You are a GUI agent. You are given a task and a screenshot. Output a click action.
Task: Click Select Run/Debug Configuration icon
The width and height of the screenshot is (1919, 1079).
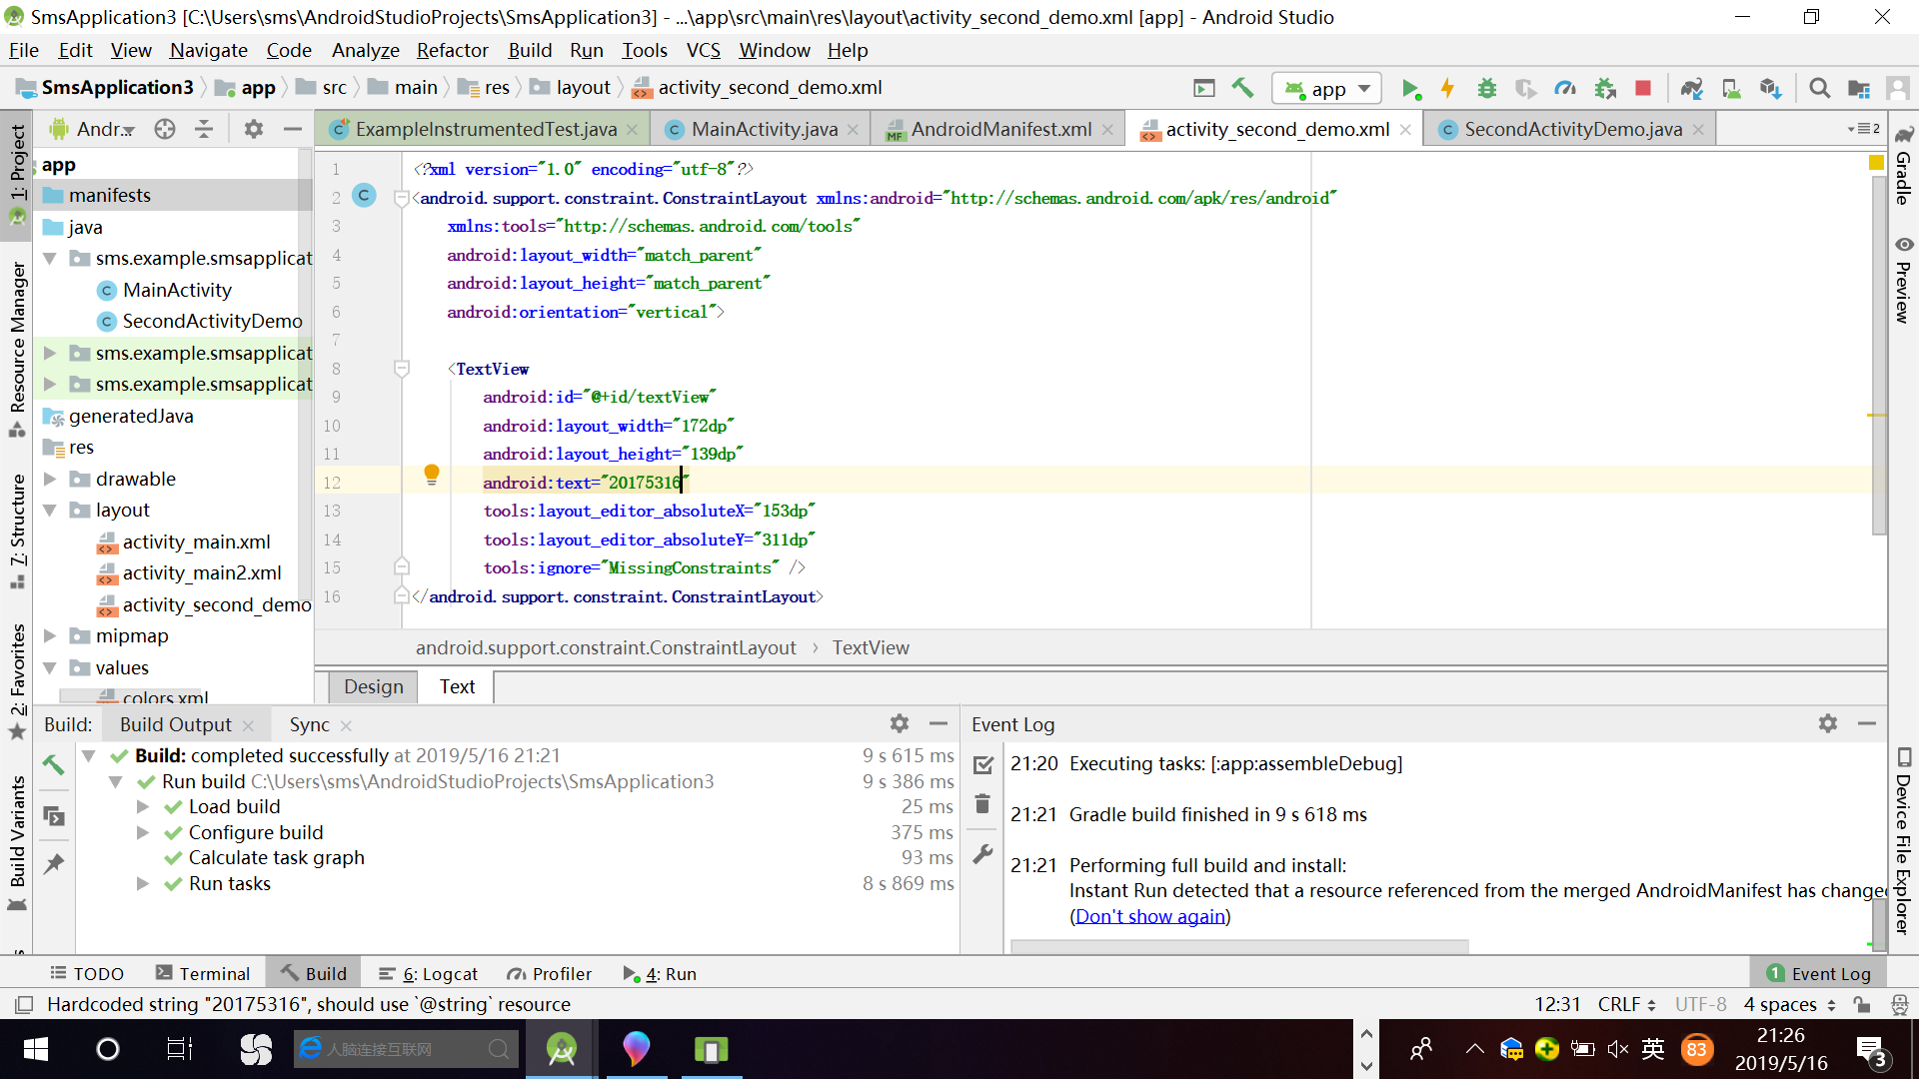pyautogui.click(x=1204, y=88)
